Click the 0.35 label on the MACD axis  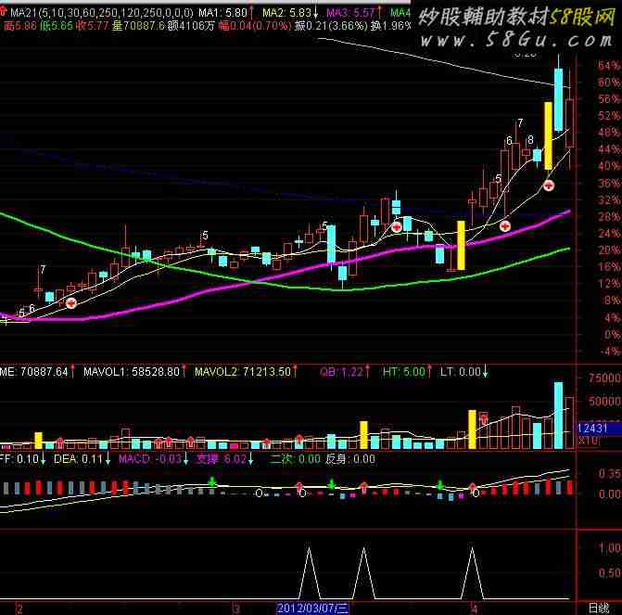[610, 474]
